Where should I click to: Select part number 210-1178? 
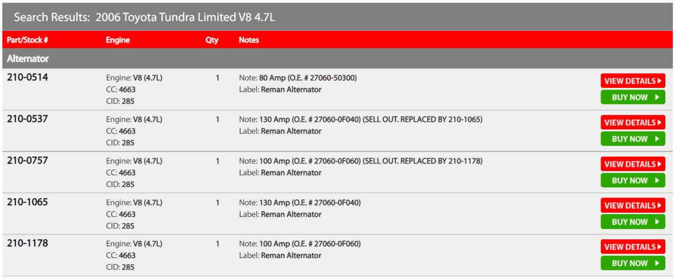click(x=28, y=243)
